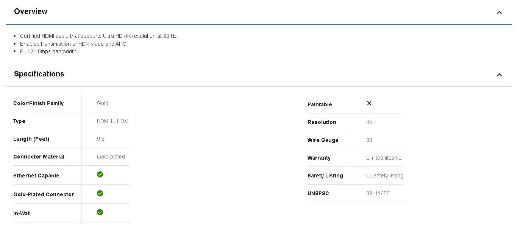Image resolution: width=523 pixels, height=230 pixels.
Task: Collapse the Specifications section chevron
Action: (499, 75)
